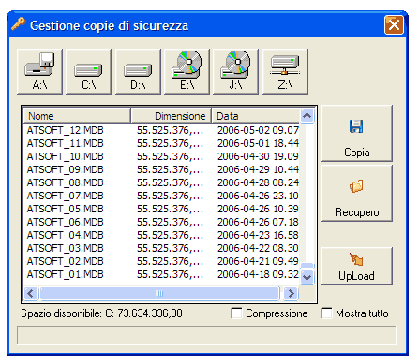419x364 pixels.
Task: Click the date 2006-04-26 10.39
Action: pyautogui.click(x=258, y=209)
